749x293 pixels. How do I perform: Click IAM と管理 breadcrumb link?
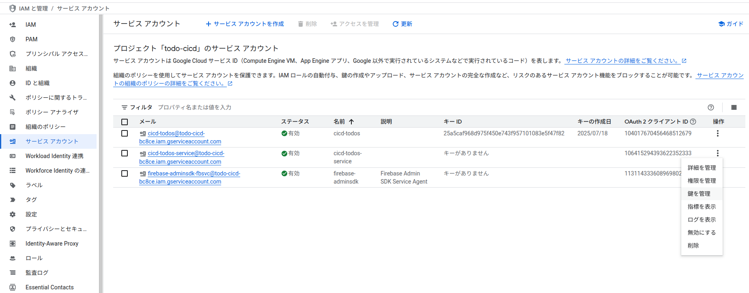(x=33, y=9)
